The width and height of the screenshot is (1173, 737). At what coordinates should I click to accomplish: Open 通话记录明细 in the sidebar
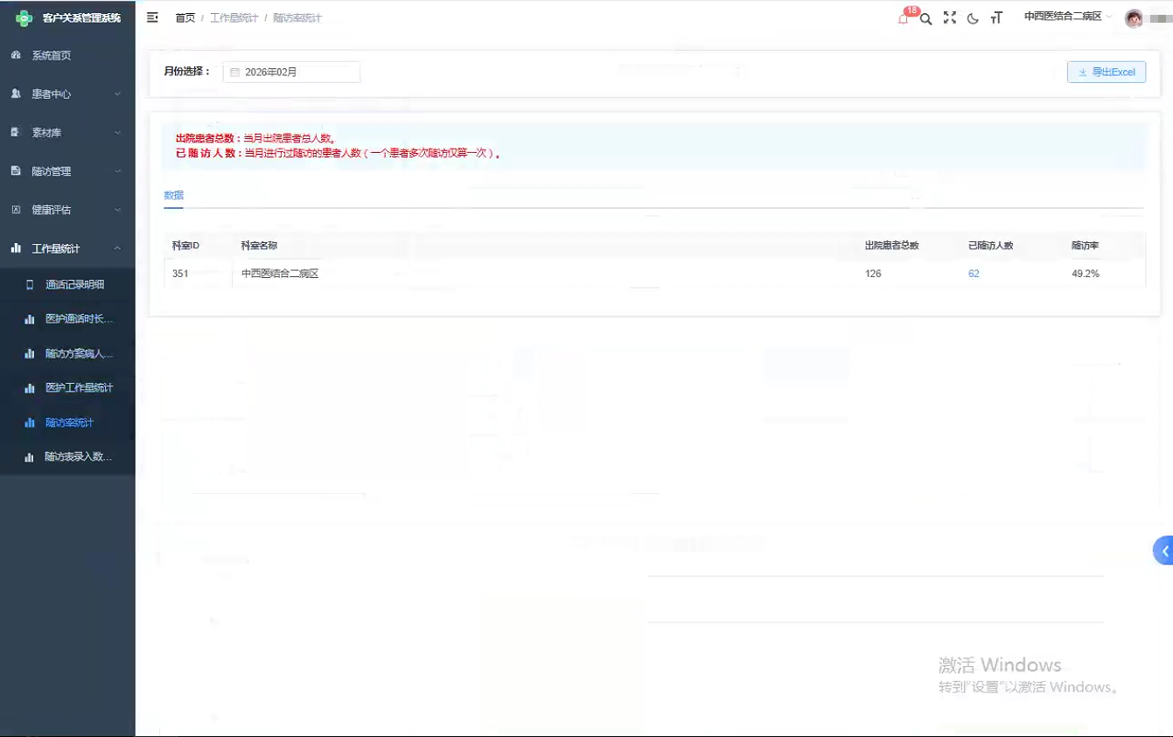pos(74,284)
